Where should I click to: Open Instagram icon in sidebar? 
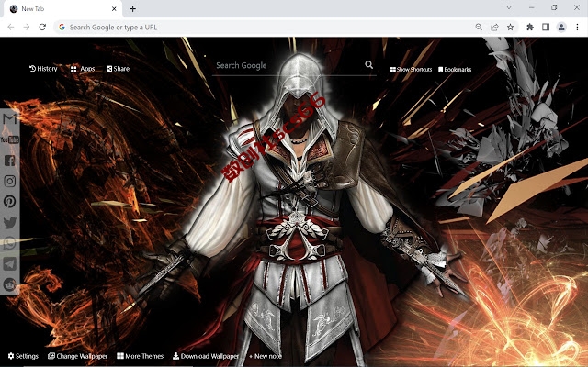coord(10,182)
